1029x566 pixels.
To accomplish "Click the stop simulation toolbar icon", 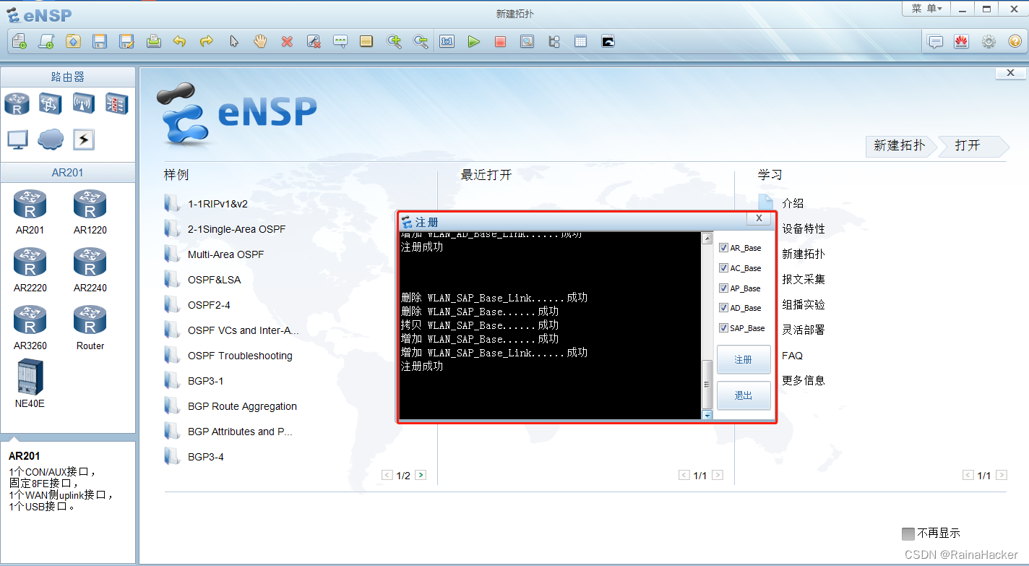I will [500, 41].
